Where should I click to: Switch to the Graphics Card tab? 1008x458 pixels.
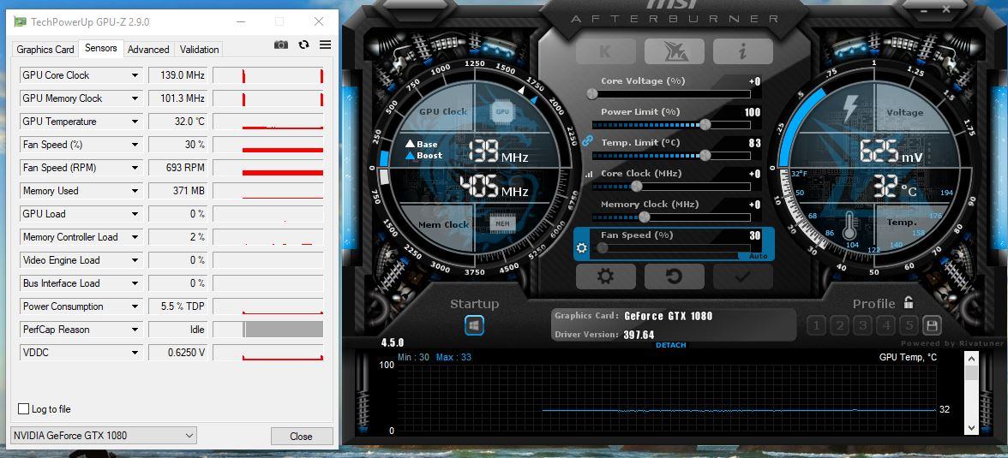coord(45,50)
